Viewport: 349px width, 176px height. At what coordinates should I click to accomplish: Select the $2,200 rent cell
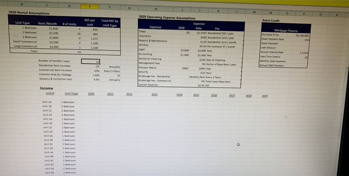pyautogui.click(x=54, y=33)
